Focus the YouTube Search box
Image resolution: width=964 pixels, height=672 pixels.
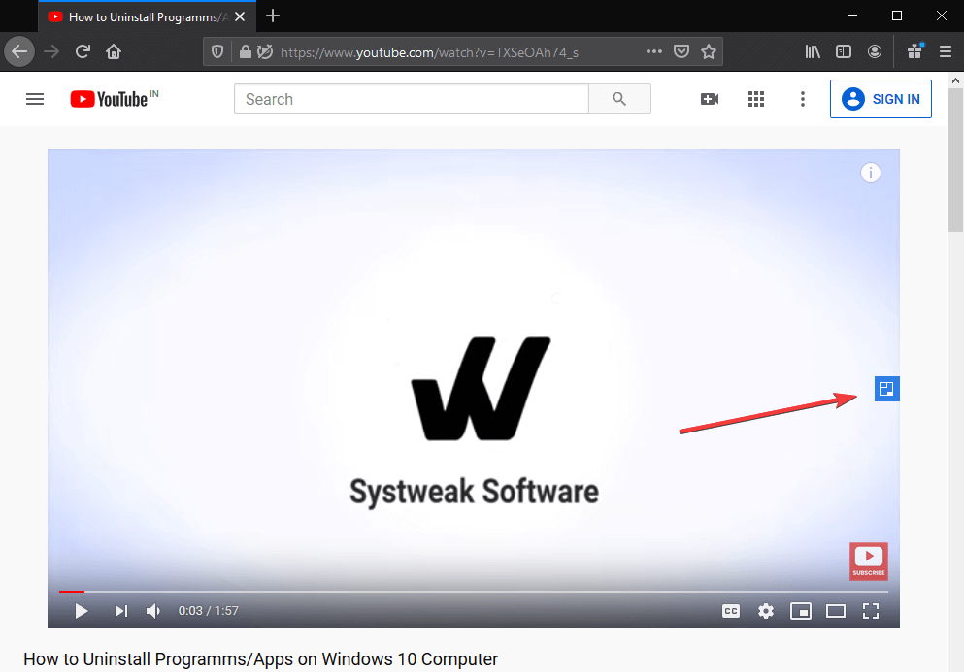[412, 99]
